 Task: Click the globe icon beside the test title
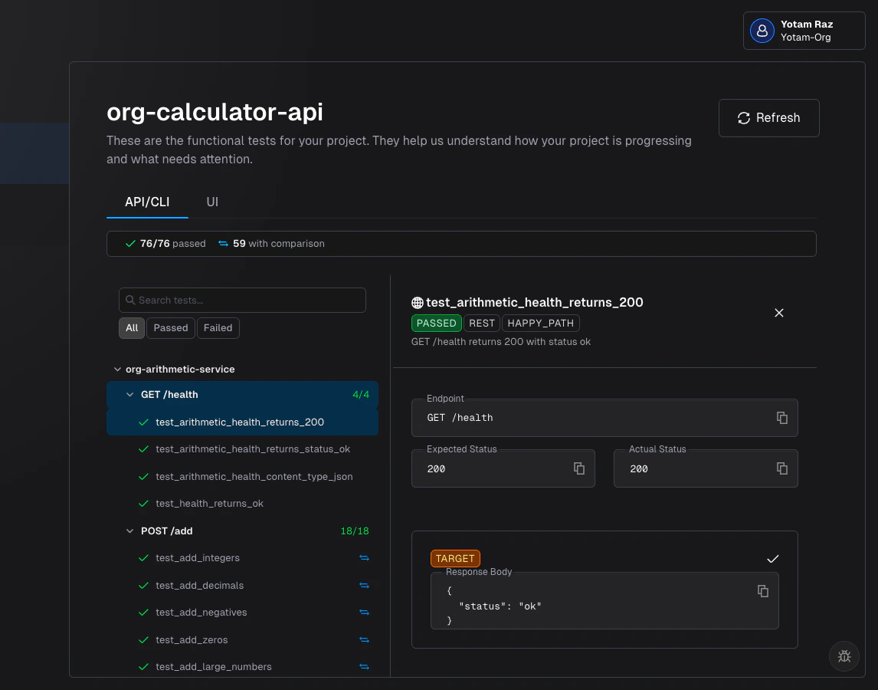pyautogui.click(x=418, y=302)
